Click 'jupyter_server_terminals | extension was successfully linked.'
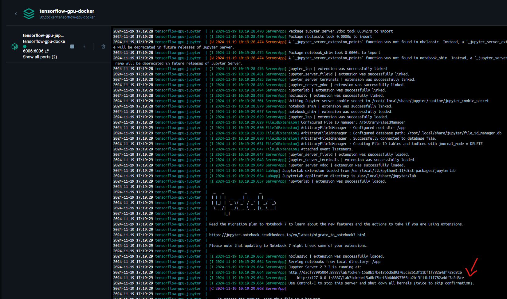Image resolution: width=507 pixels, height=299 pixels. [x=352, y=80]
